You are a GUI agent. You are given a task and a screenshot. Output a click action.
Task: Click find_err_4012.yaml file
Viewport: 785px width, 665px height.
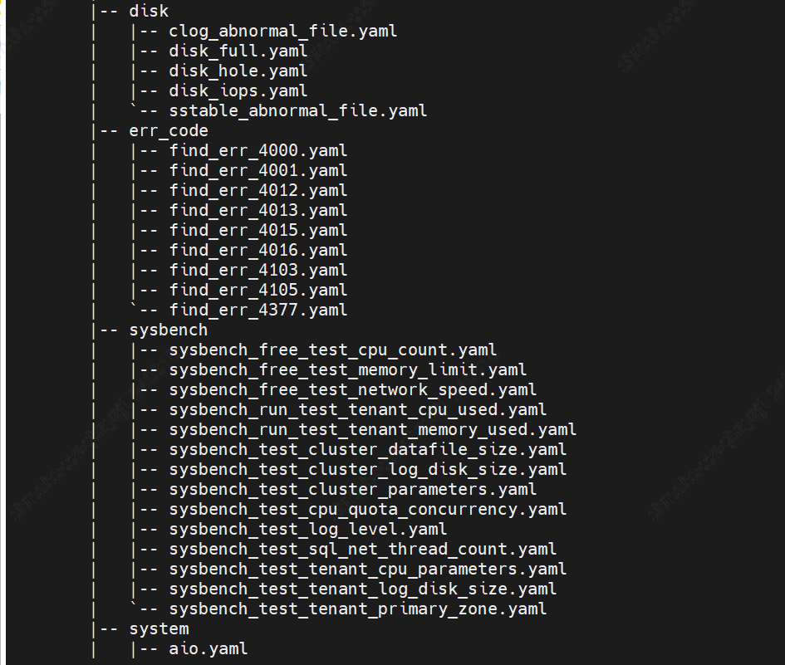[x=258, y=191]
